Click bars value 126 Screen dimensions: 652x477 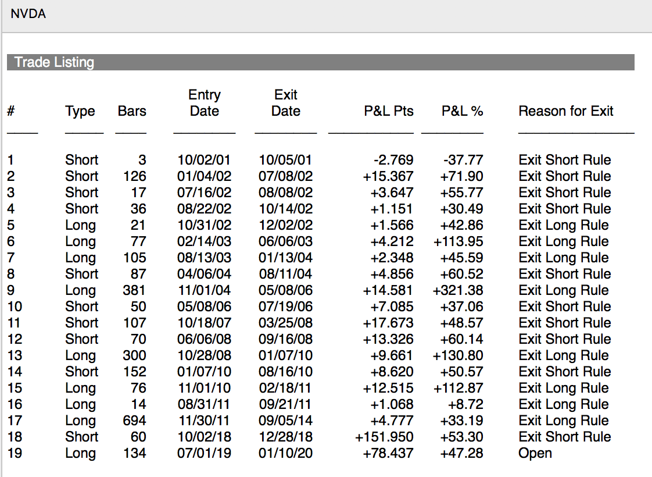pos(134,176)
